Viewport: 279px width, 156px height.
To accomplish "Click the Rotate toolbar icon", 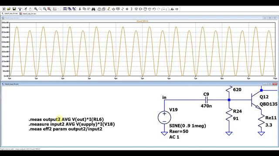I will pos(163,9).
